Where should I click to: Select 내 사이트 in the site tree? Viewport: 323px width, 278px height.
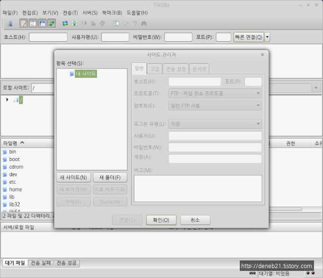[86, 74]
